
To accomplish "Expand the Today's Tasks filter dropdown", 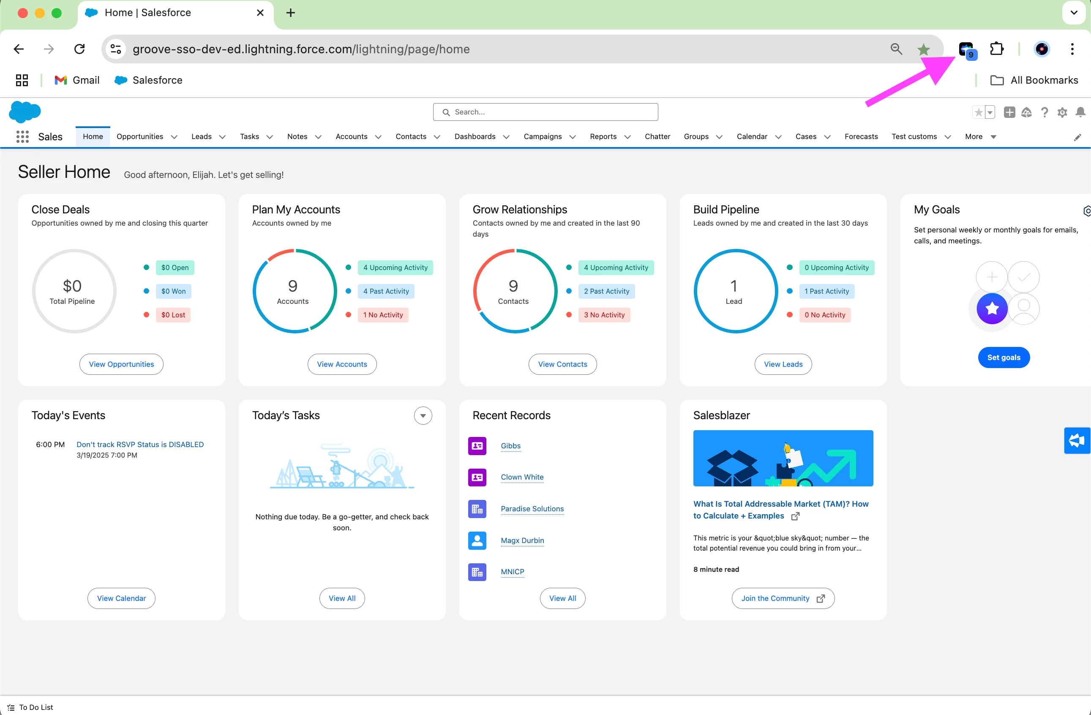I will tap(423, 416).
